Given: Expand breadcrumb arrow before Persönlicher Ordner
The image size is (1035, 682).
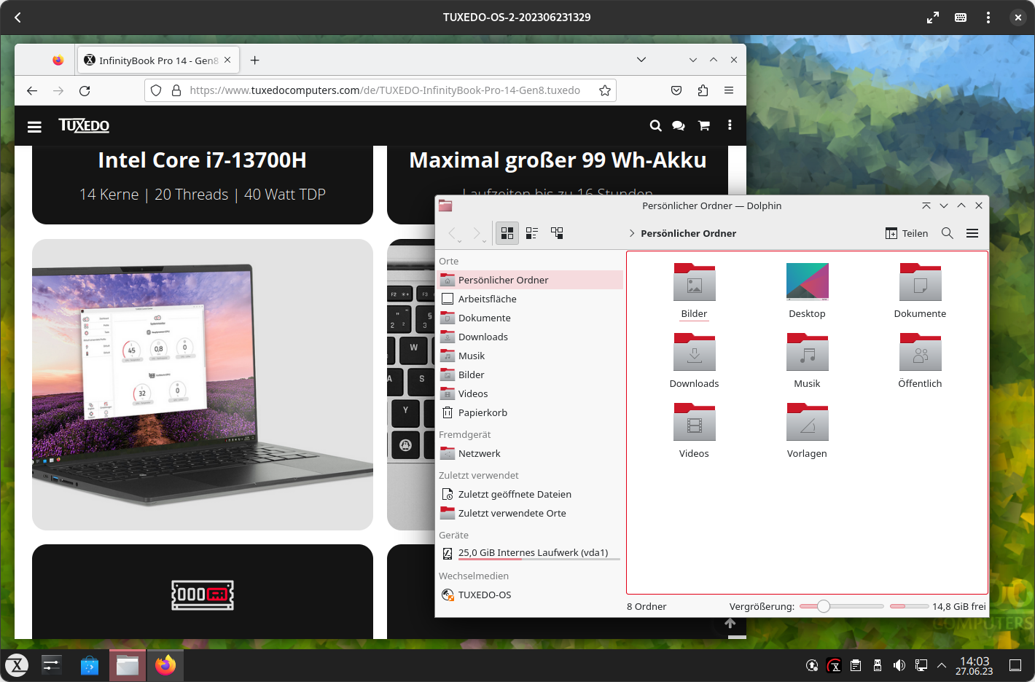Looking at the screenshot, I should 632,233.
